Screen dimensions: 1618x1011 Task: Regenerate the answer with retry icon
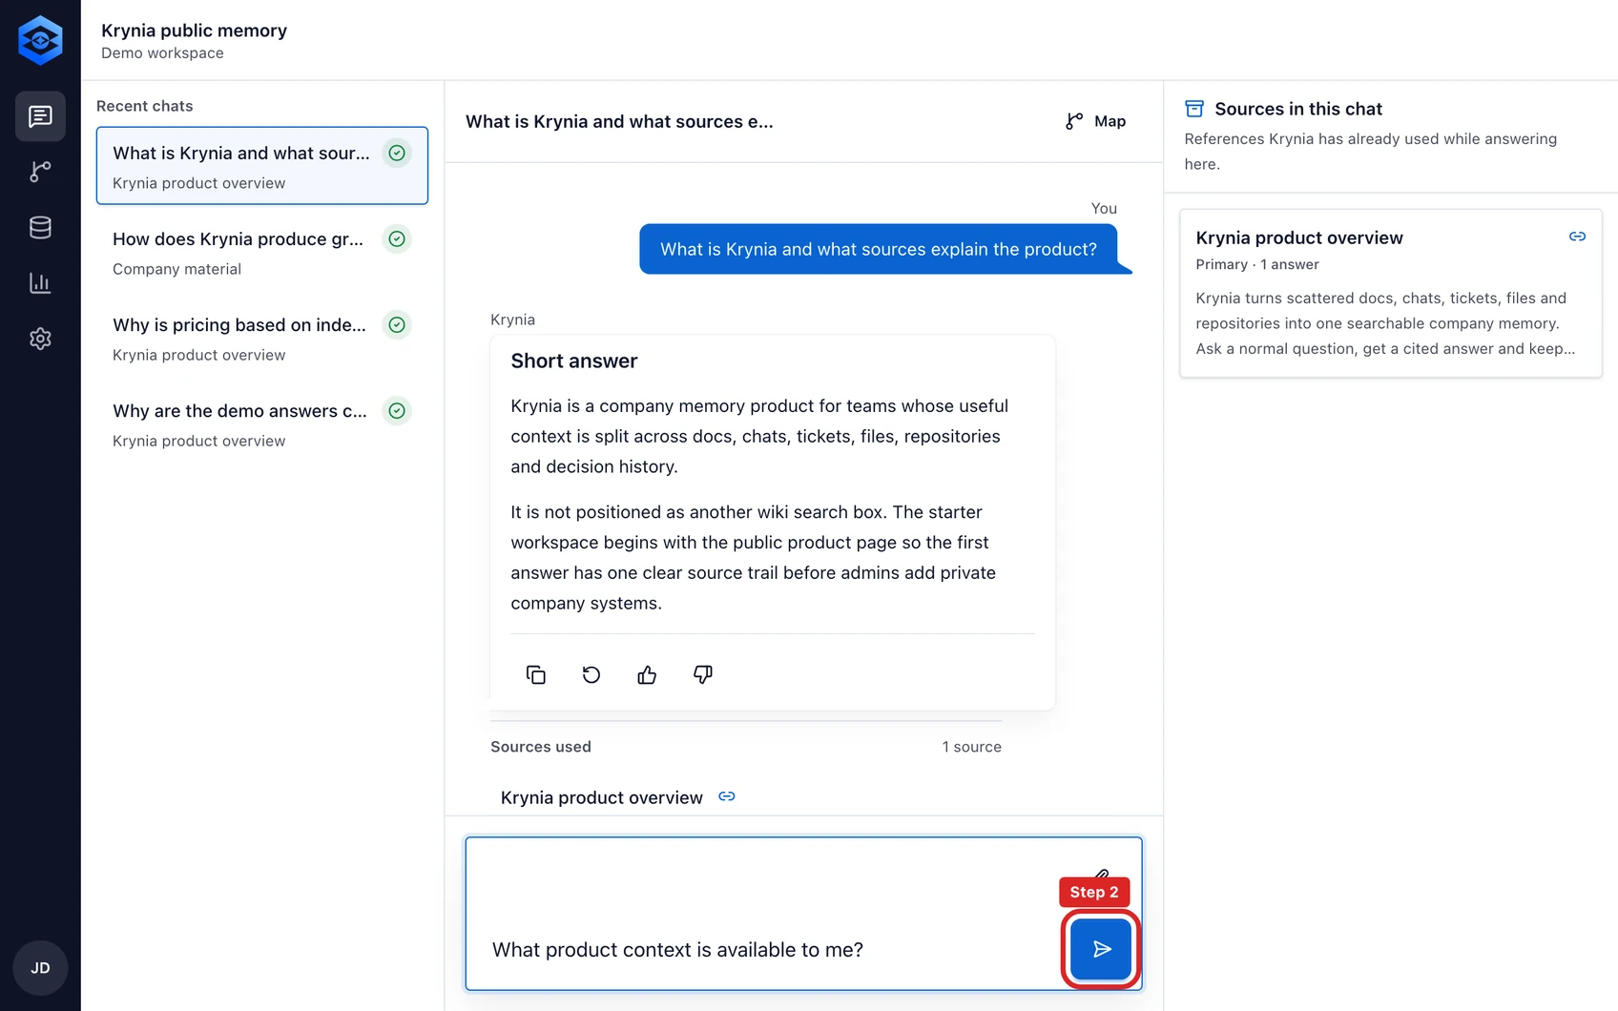(x=591, y=675)
